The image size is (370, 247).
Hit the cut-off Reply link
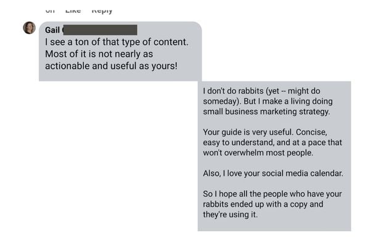pyautogui.click(x=102, y=10)
